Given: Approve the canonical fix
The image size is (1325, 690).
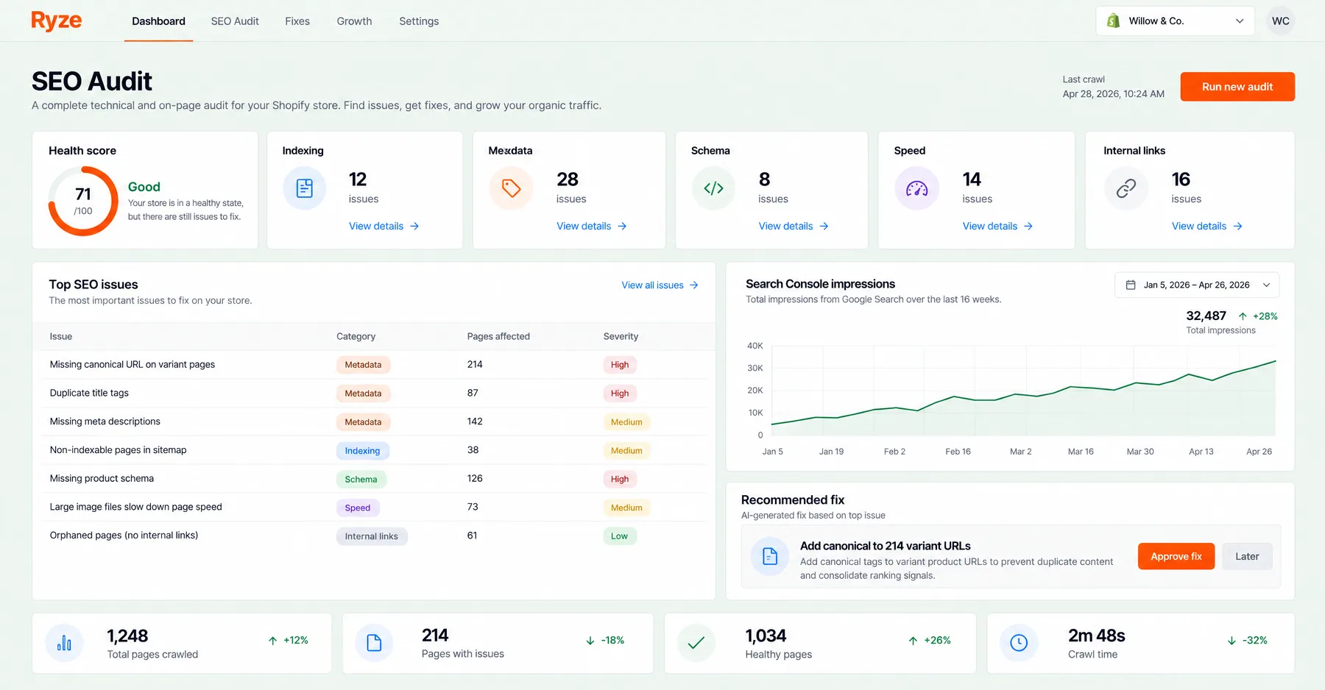Looking at the screenshot, I should (1176, 556).
